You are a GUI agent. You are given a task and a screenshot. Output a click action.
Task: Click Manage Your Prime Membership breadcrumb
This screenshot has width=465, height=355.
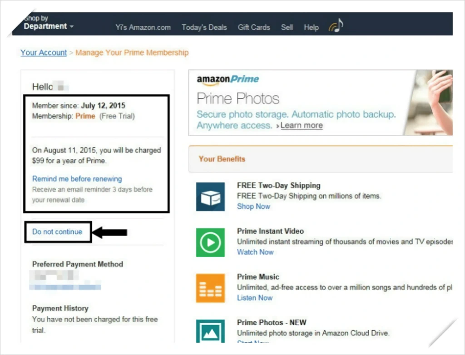(x=132, y=53)
